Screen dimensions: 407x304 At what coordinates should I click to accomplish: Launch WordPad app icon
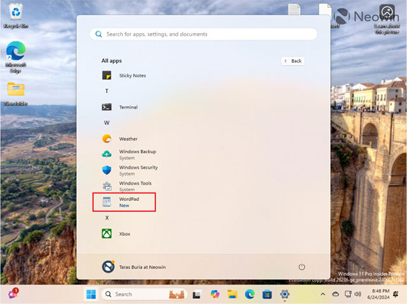tap(107, 202)
